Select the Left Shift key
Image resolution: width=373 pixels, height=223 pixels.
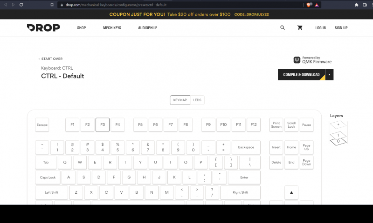tap(52, 192)
